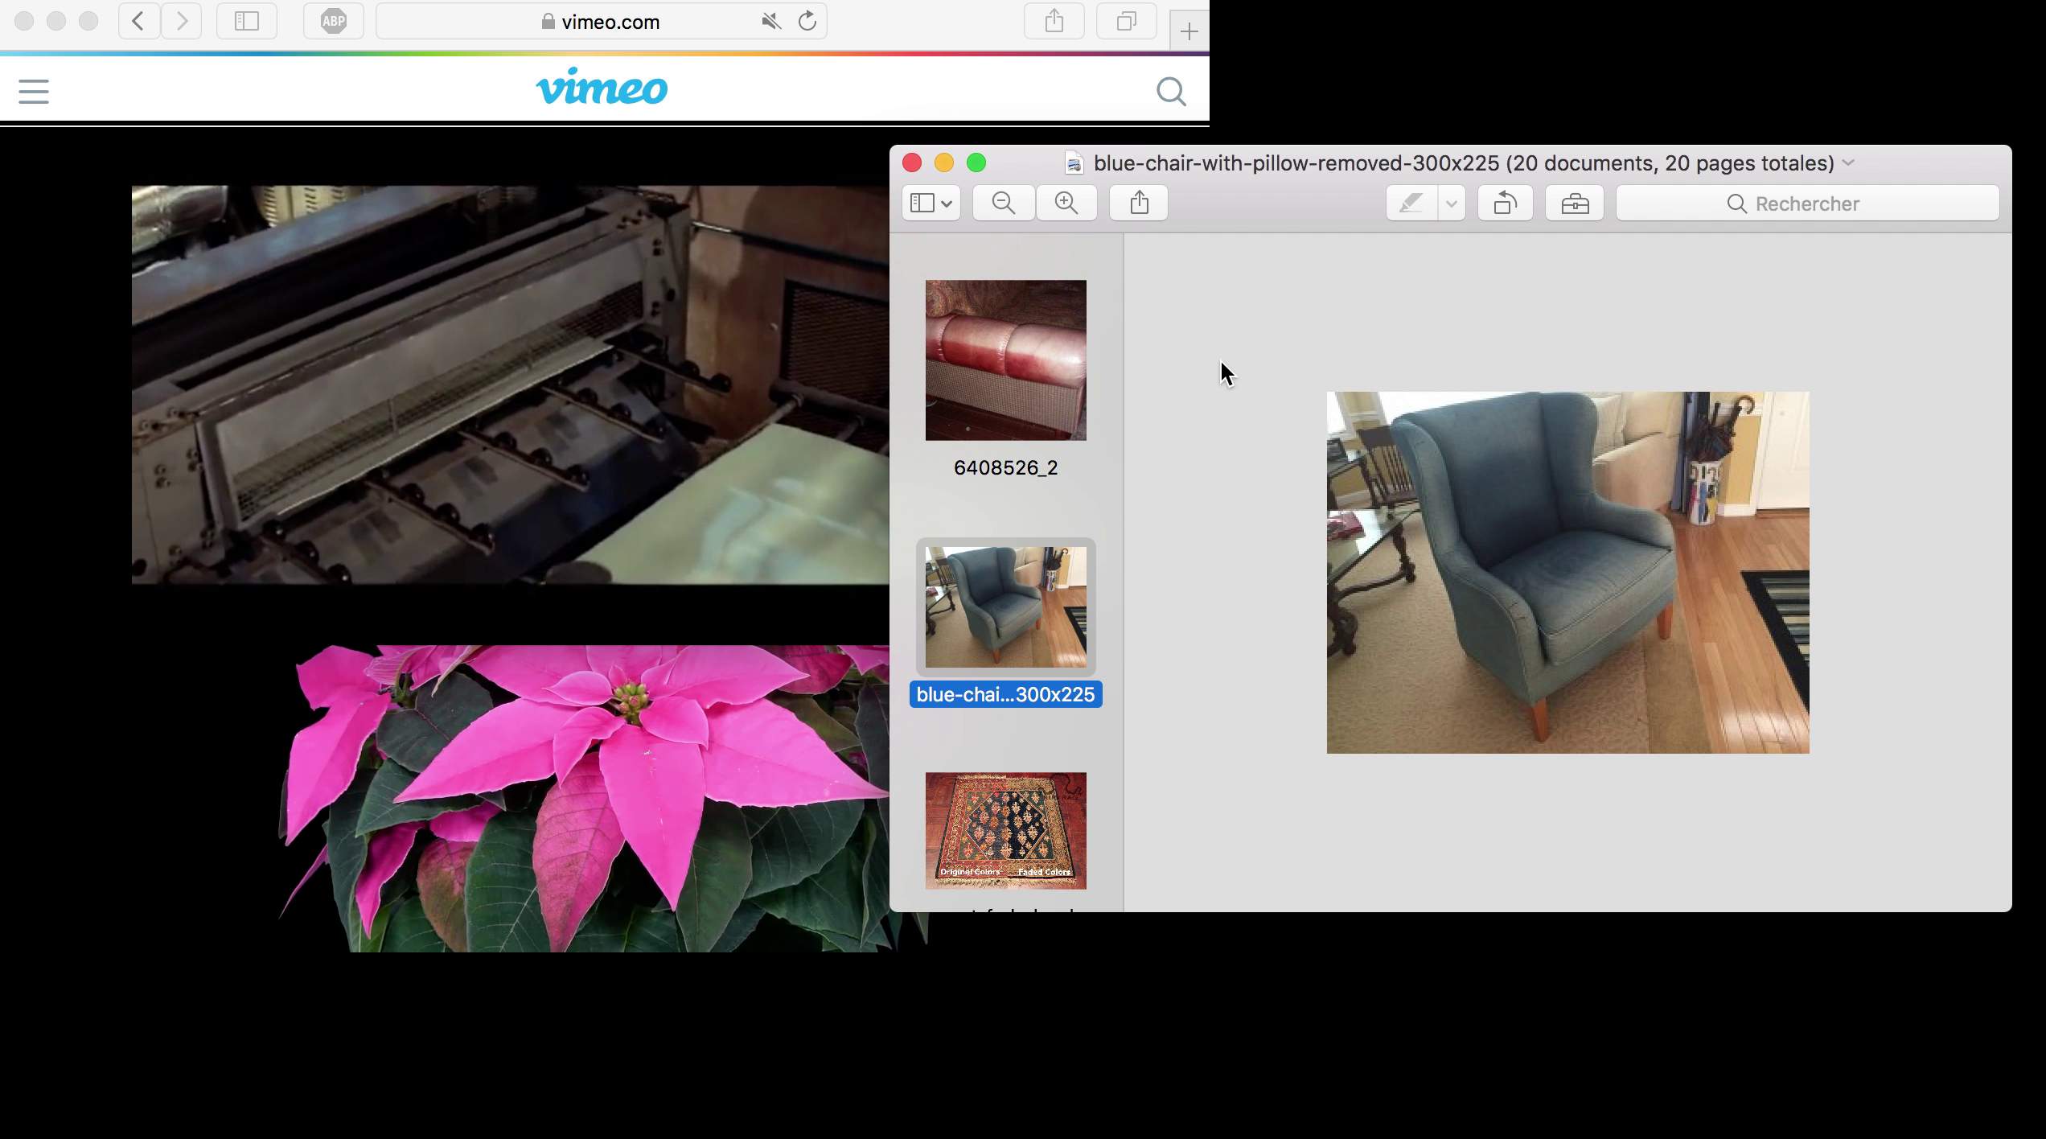Screen dimensions: 2046x1139
Task: Rotate image left in Preview
Action: (1506, 204)
